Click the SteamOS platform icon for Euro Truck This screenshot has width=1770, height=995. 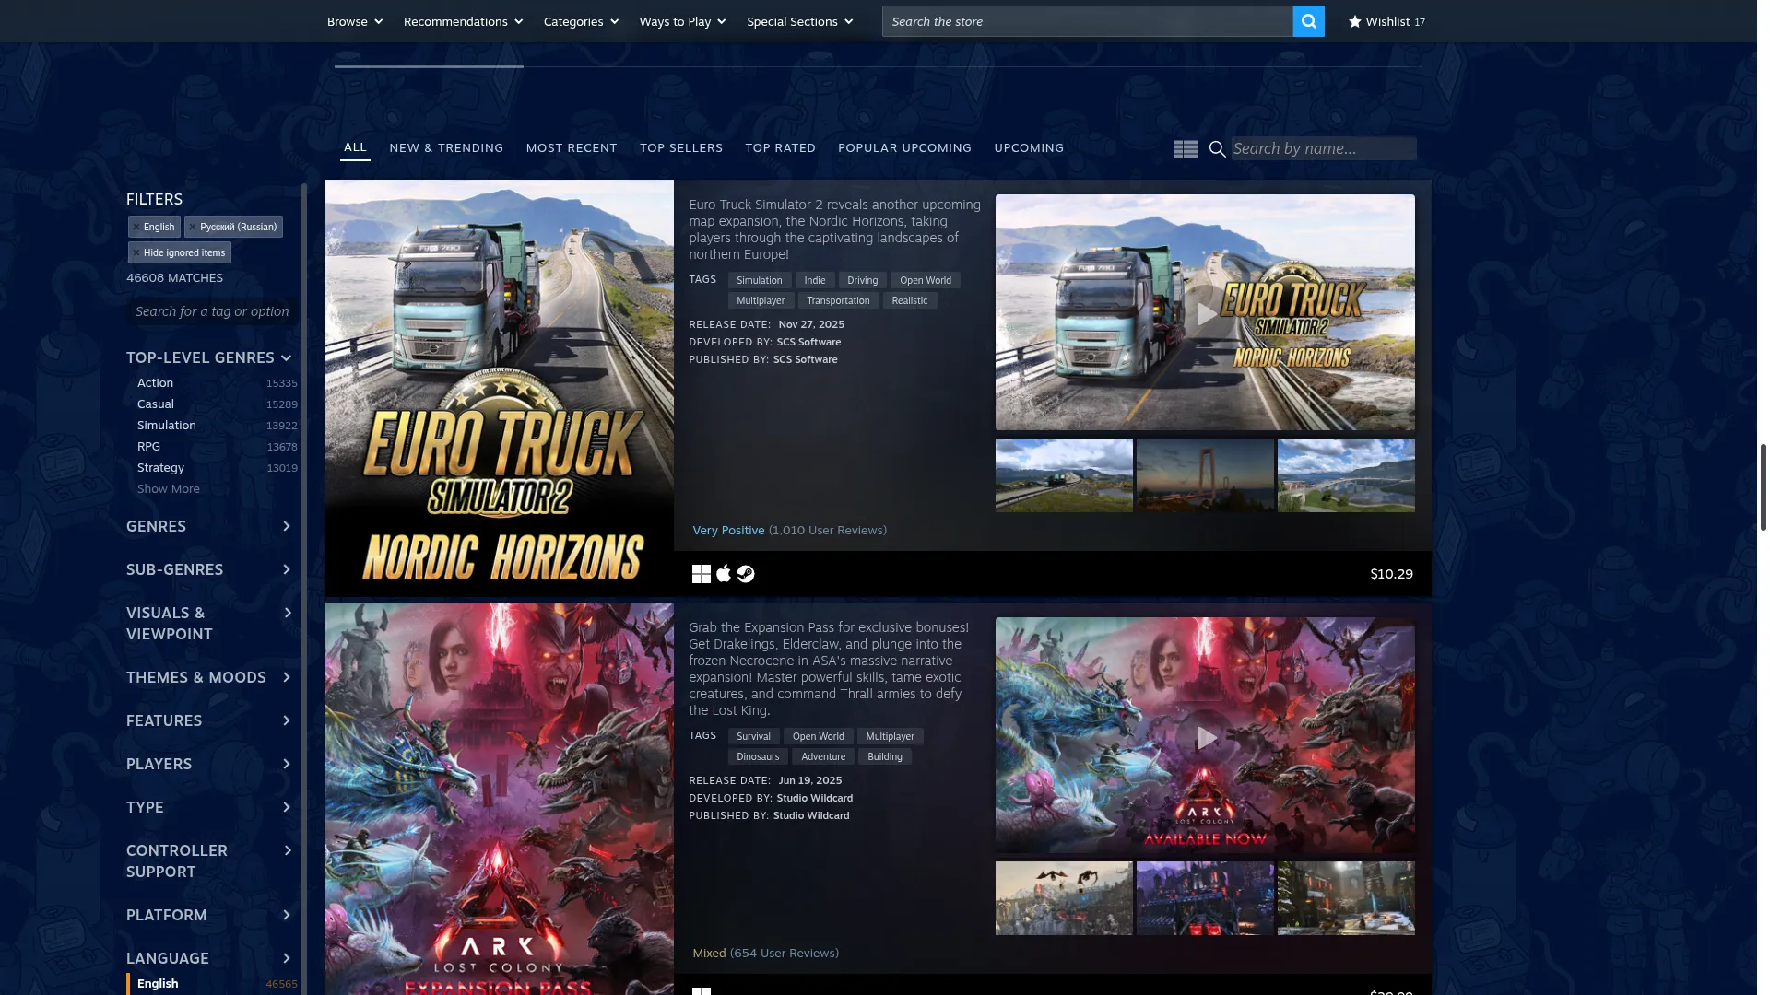click(746, 574)
